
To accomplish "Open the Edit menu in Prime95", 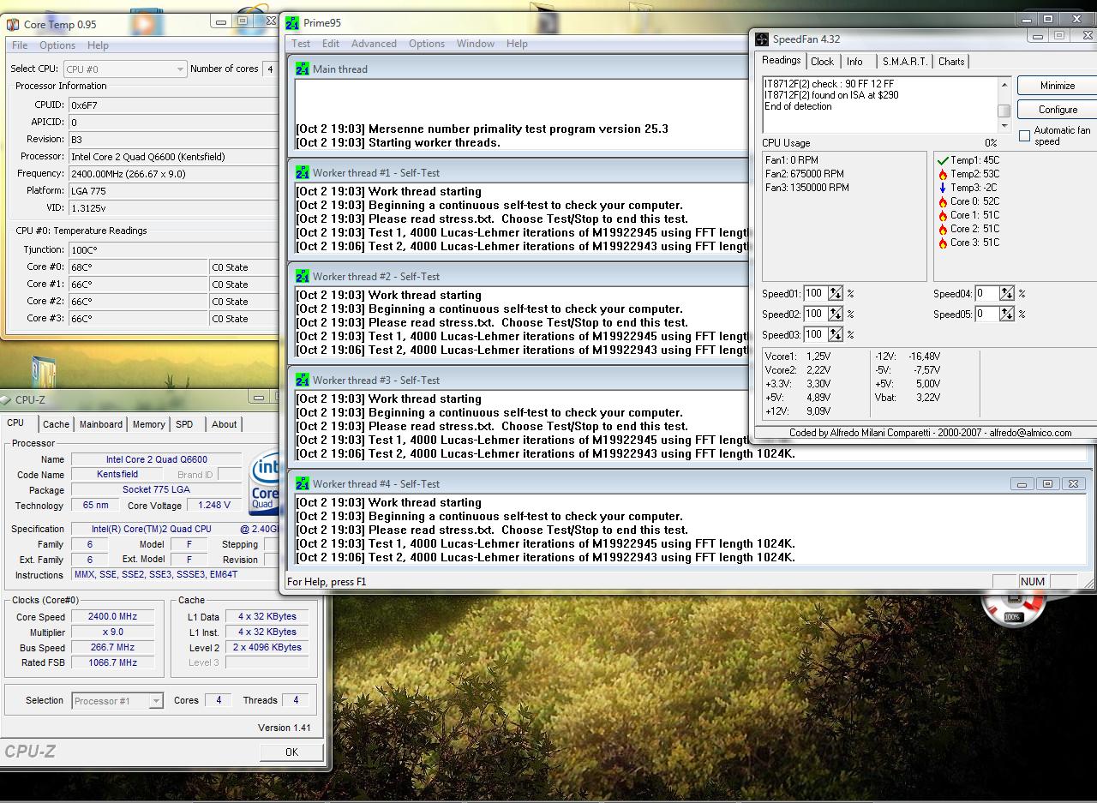I will [331, 44].
